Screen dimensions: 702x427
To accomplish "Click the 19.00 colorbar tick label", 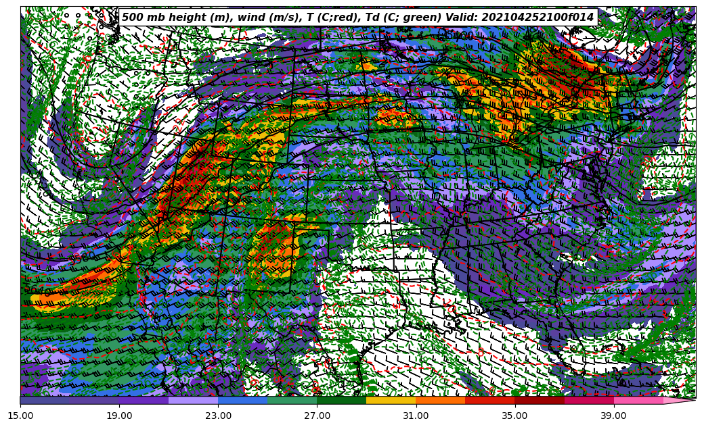I will point(119,416).
